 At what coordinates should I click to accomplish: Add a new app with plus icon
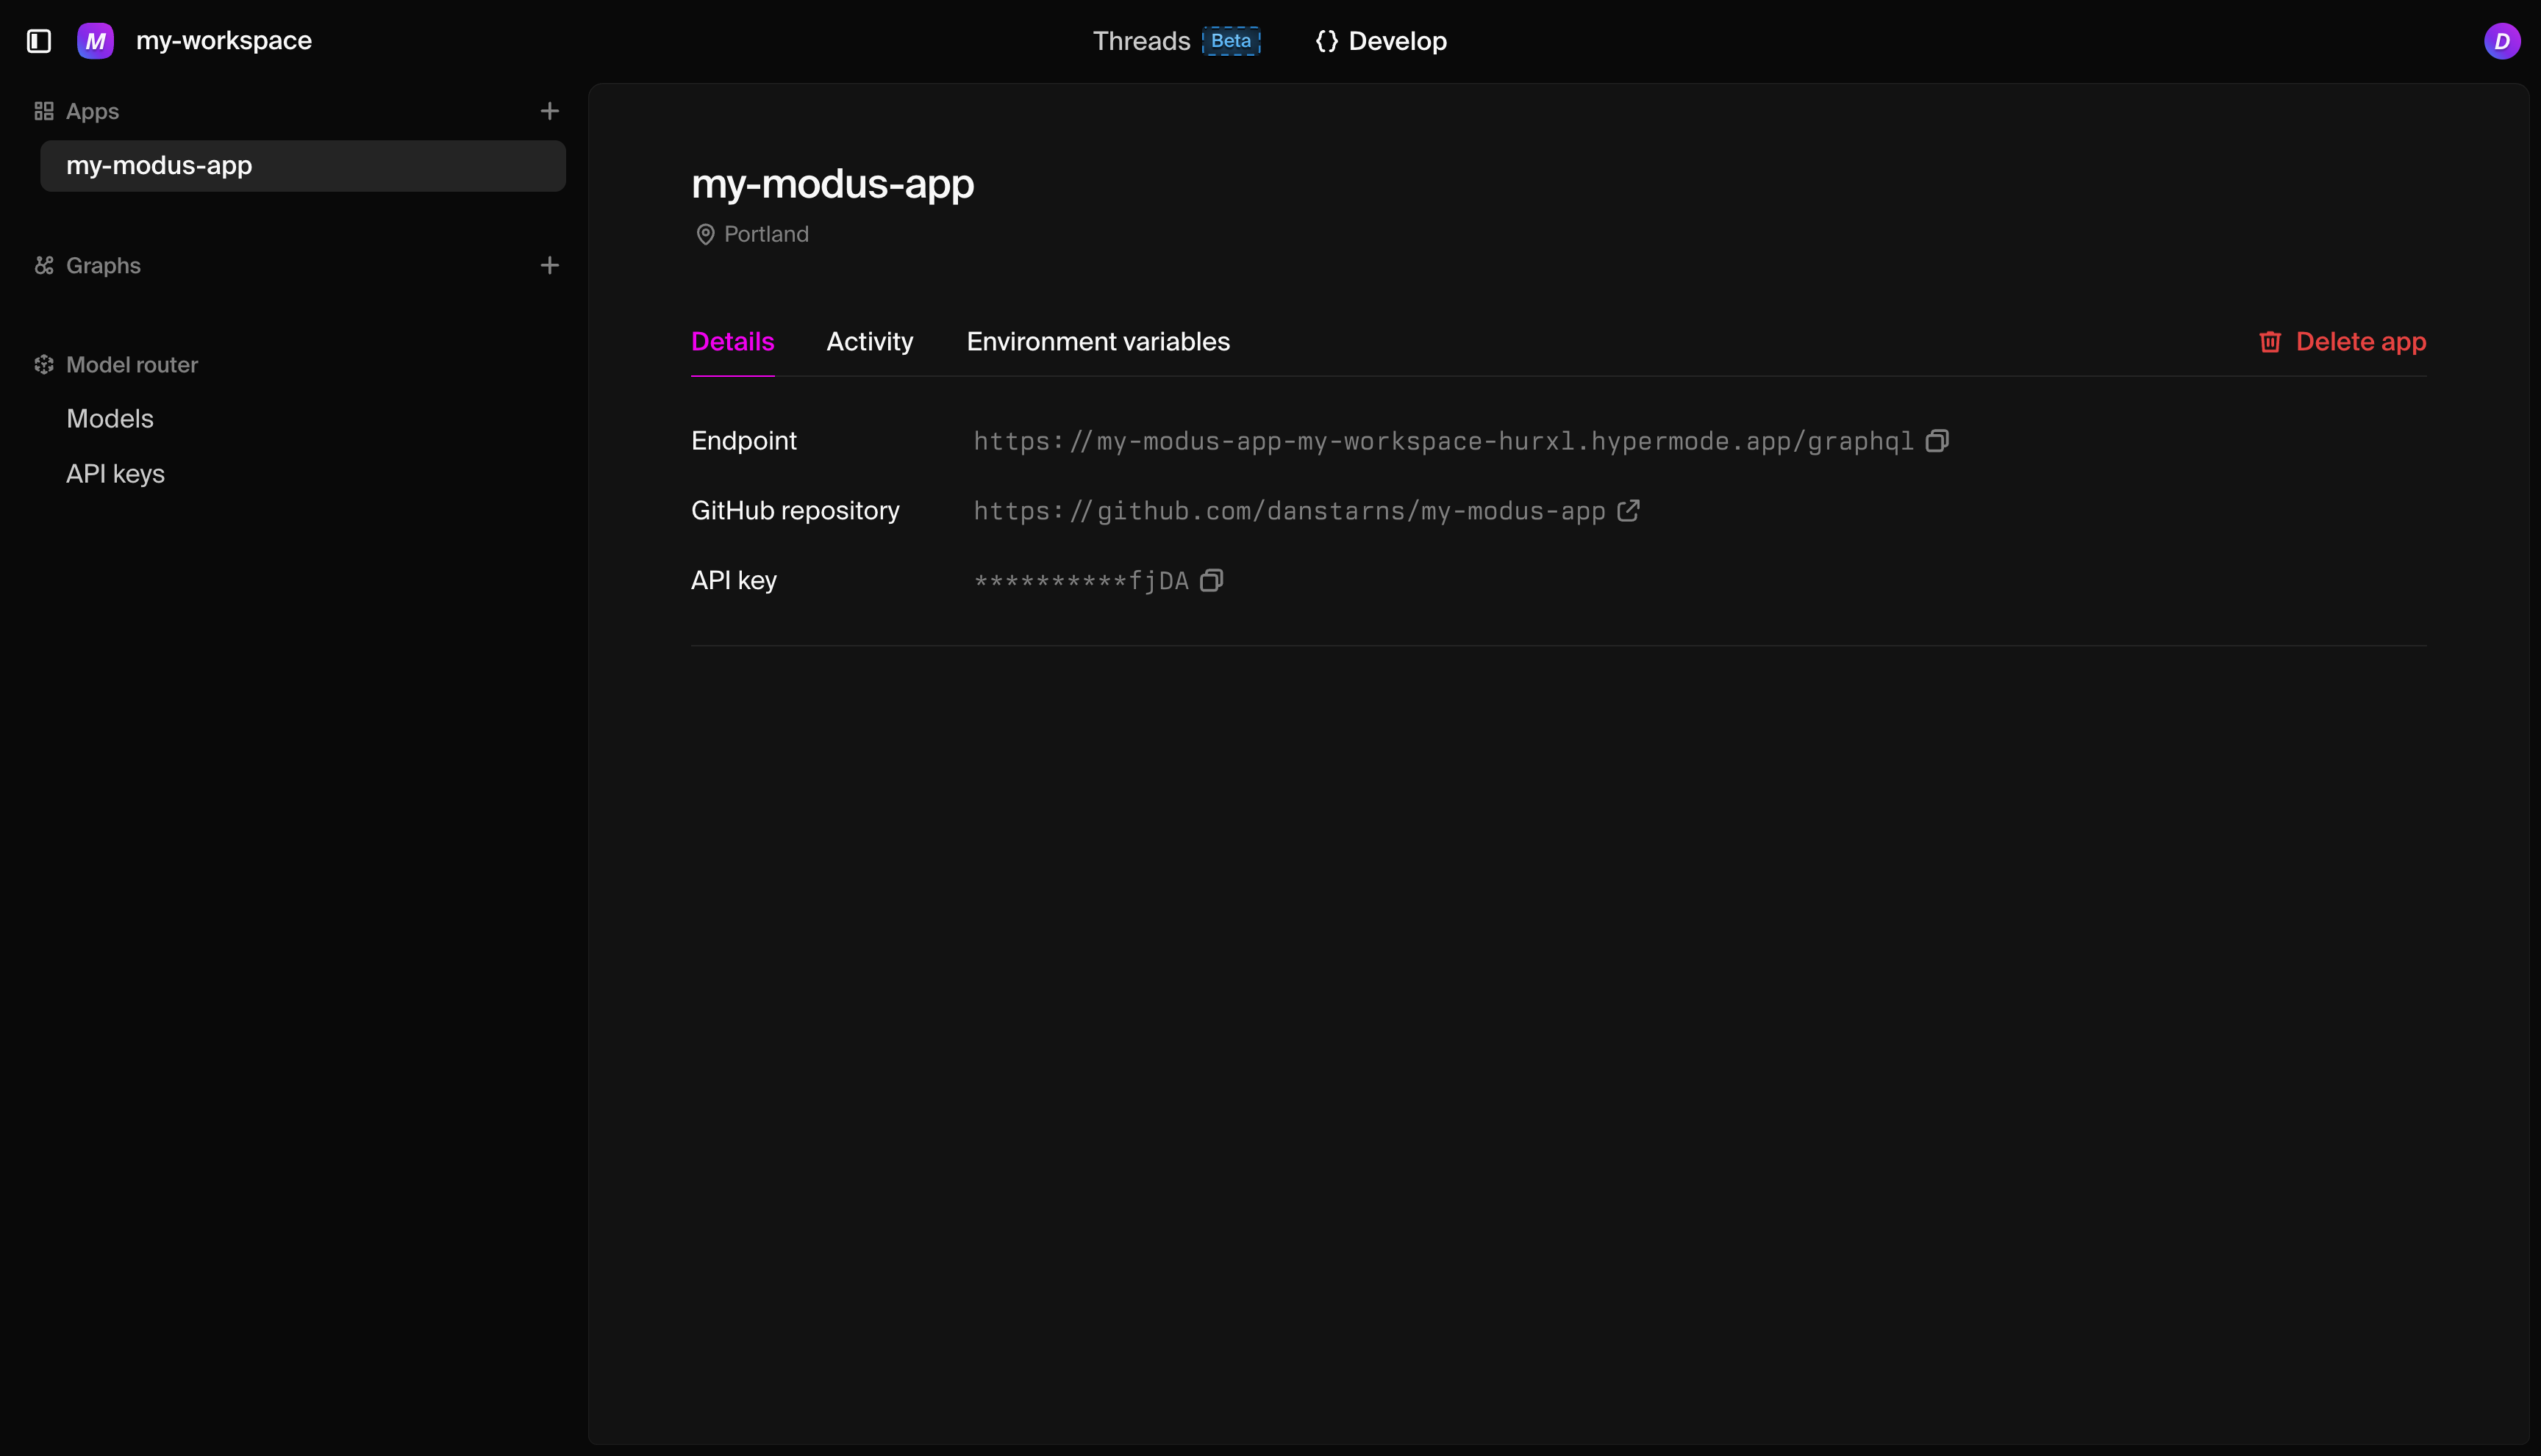click(x=549, y=111)
